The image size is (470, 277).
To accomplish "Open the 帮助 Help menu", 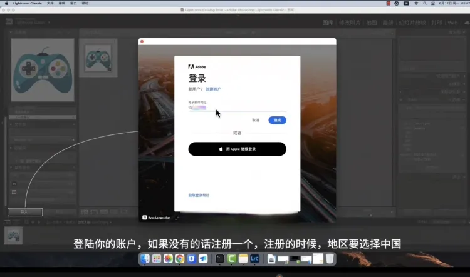I will [85, 3].
